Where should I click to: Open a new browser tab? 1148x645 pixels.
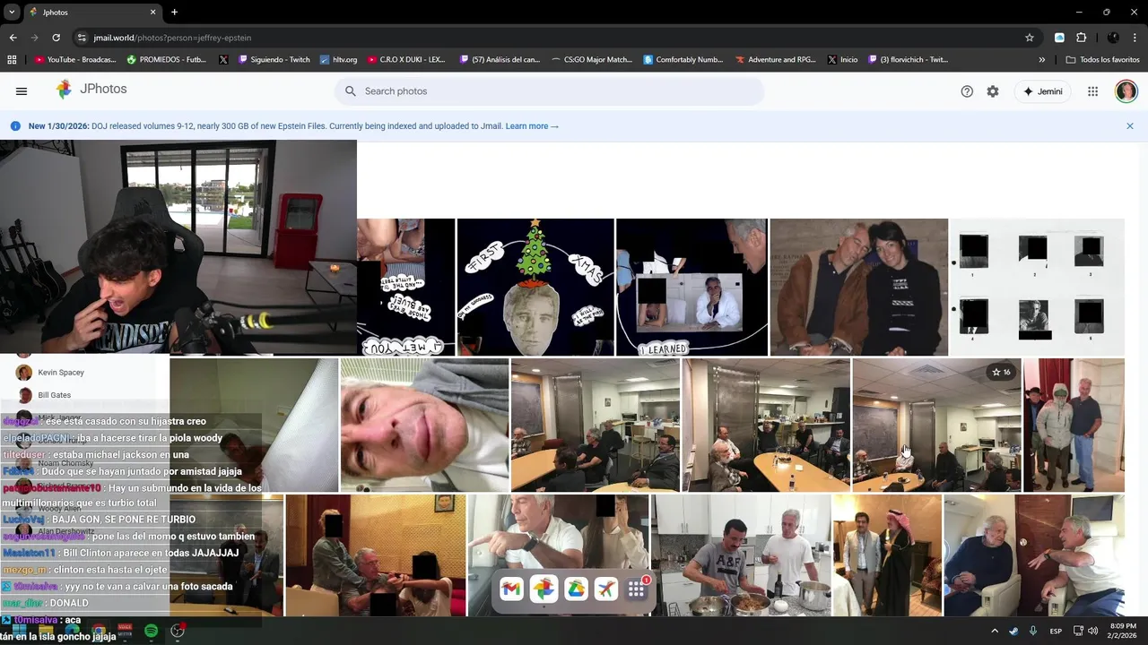point(174,13)
